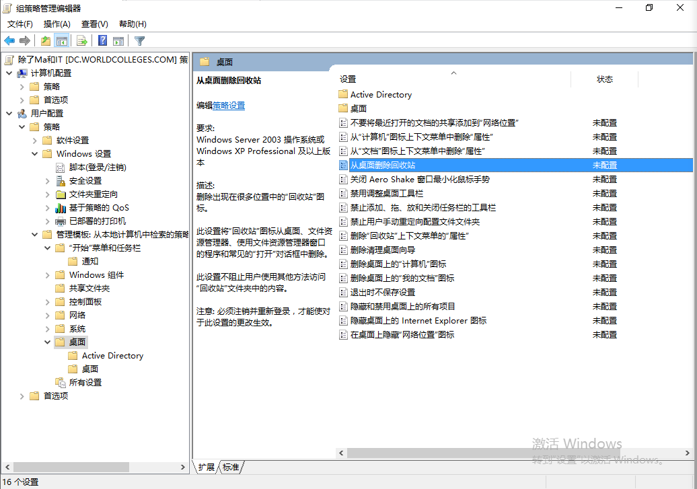Click the 已部署的打印机 printer icon
The width and height of the screenshot is (697, 489).
point(61,221)
